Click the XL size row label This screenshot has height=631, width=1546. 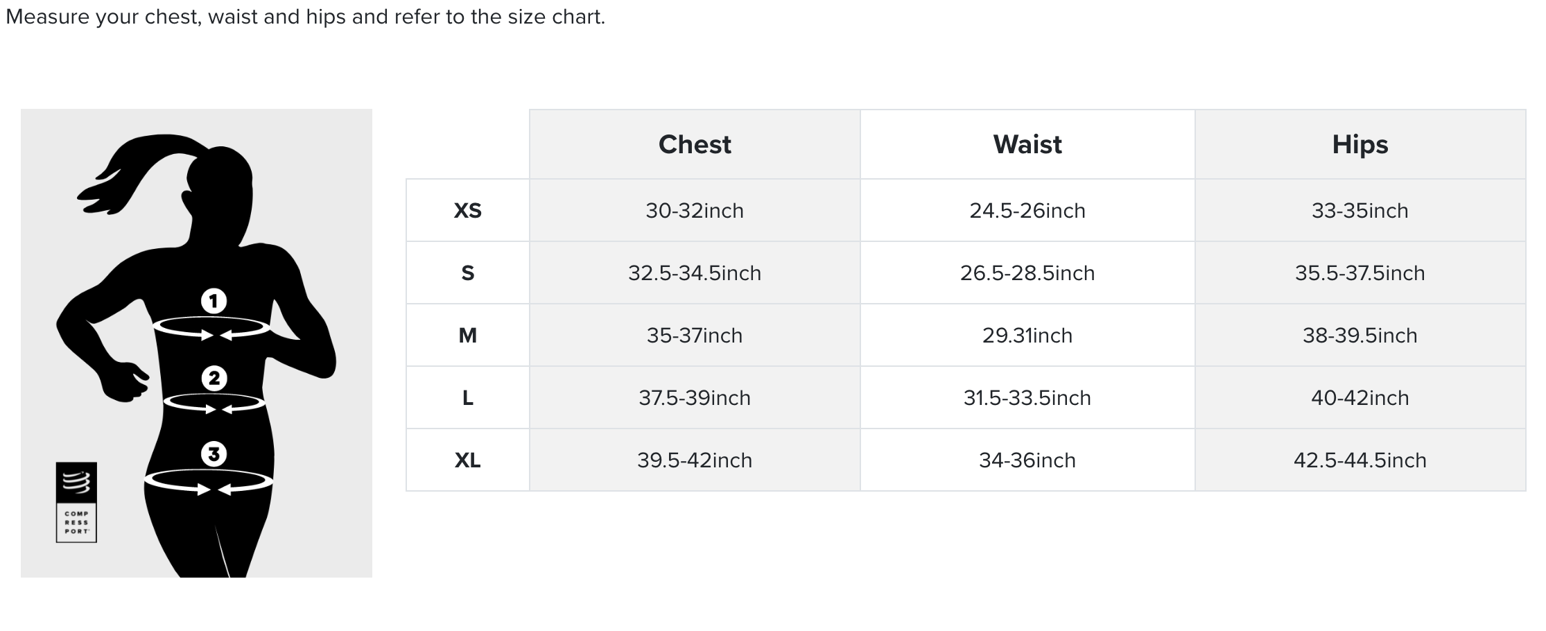point(467,460)
